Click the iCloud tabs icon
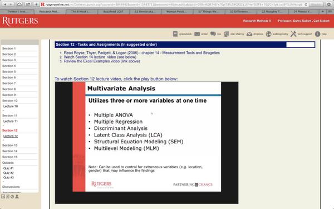334x209 pixels. click(x=19, y=4)
